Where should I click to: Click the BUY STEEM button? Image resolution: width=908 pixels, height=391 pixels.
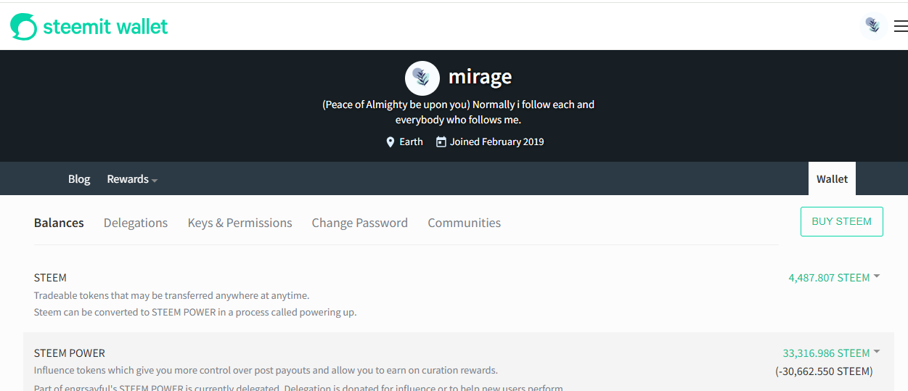coord(842,222)
